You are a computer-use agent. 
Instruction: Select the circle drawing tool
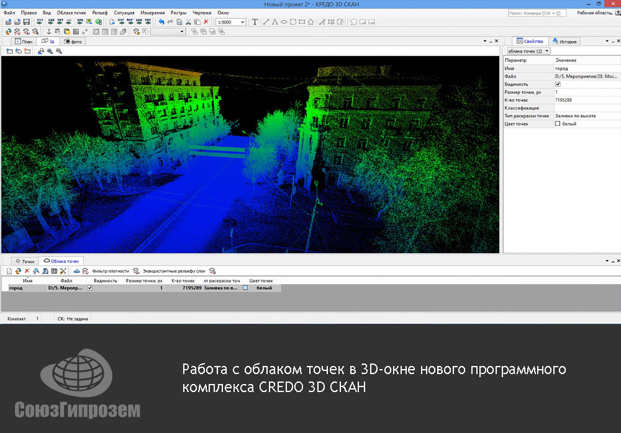(x=292, y=22)
